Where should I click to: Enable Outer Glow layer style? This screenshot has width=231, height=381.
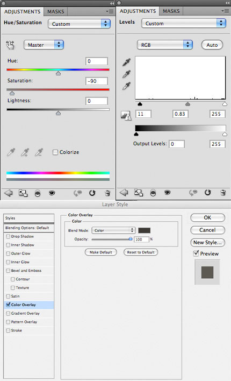pyautogui.click(x=8, y=253)
